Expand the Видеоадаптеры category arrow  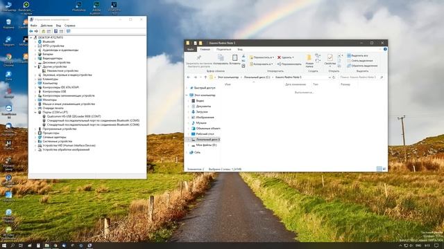click(35, 58)
